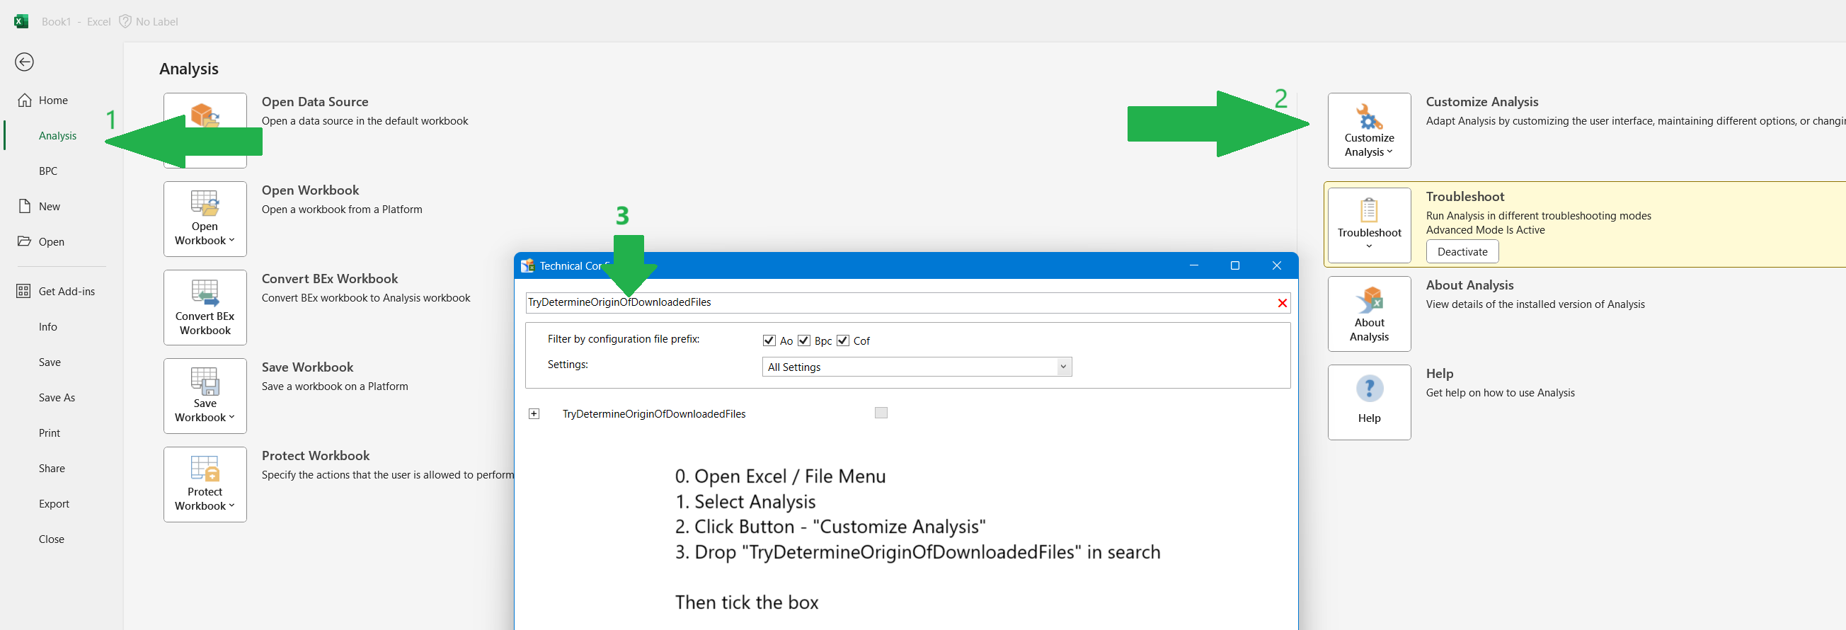
Task: Open Print from the sidebar
Action: click(x=50, y=433)
